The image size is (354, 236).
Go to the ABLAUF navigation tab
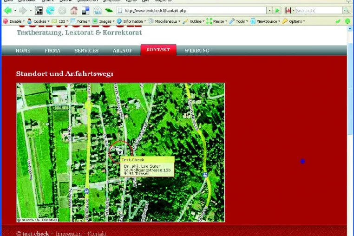tap(122, 51)
